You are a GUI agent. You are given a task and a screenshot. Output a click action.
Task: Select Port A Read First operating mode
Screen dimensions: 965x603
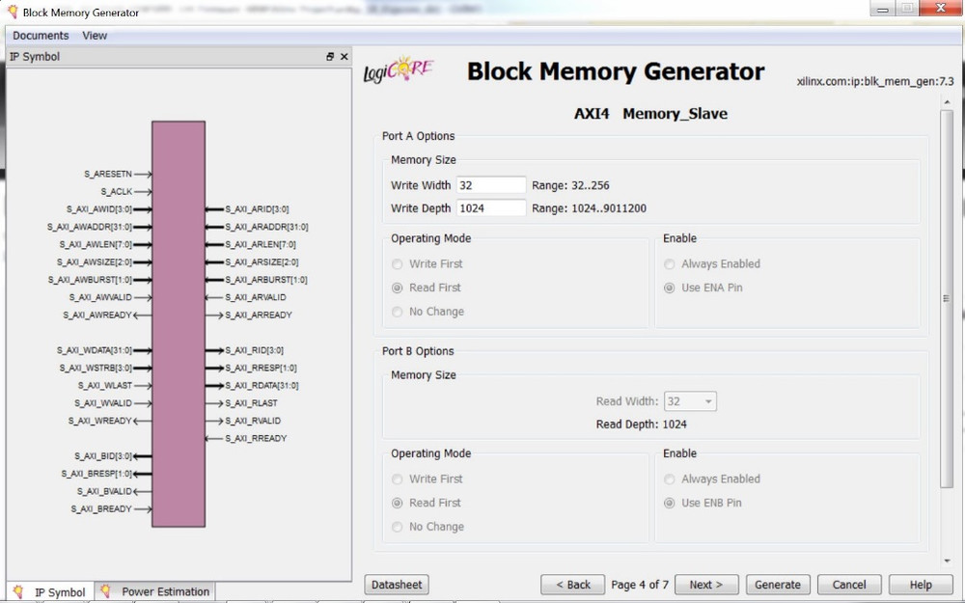pos(398,288)
